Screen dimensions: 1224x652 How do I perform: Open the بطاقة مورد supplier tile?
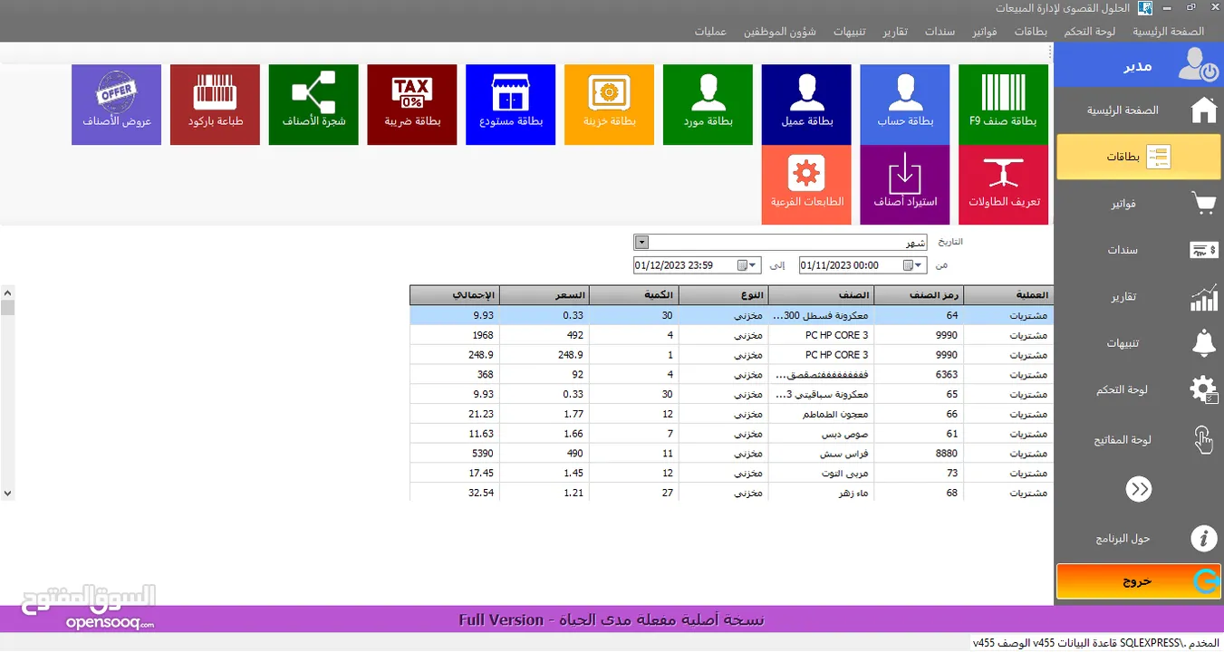(708, 104)
